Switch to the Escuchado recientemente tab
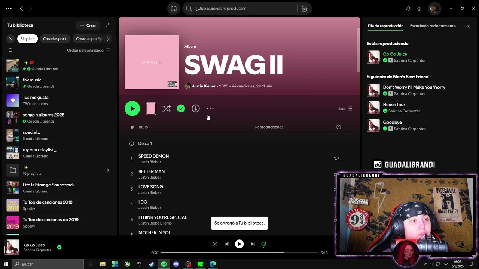 point(433,26)
